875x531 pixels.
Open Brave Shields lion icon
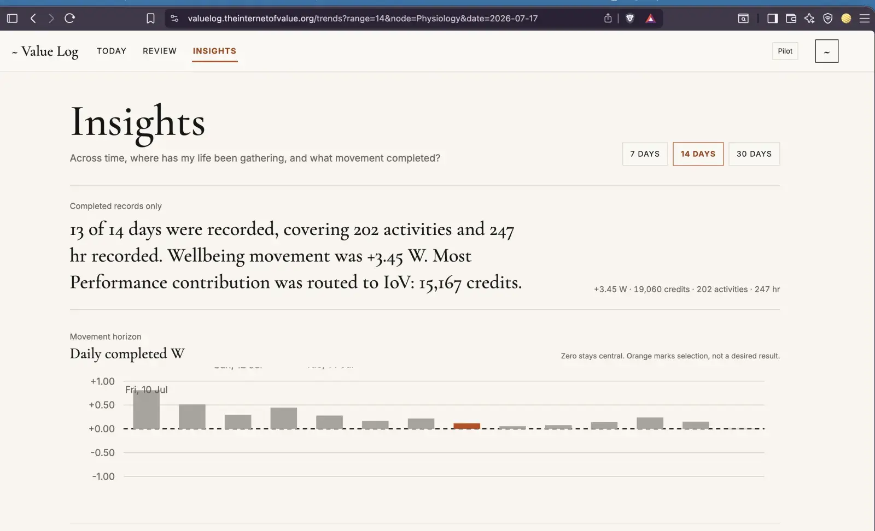630,19
